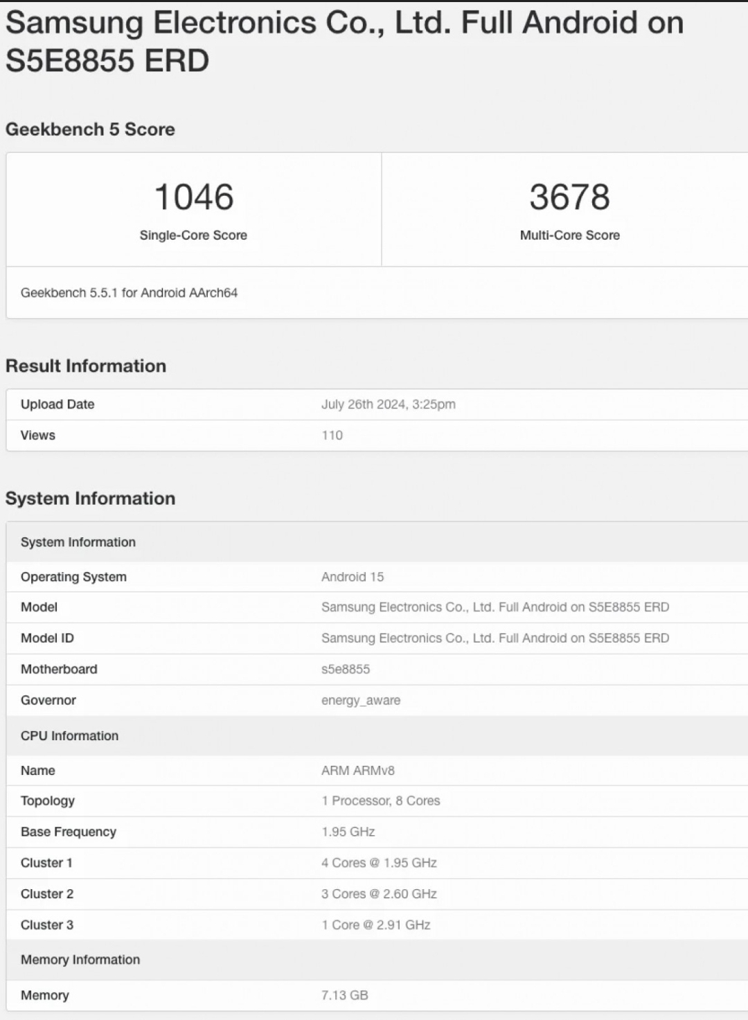Screen dimensions: 748x1020
Task: Select the Geekbench 5.5.1 for Android AArch64 text
Action: pyautogui.click(x=129, y=293)
